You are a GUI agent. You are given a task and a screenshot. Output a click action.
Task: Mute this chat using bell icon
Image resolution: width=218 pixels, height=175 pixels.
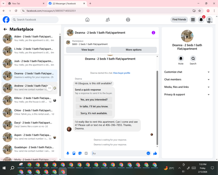coord(181,59)
